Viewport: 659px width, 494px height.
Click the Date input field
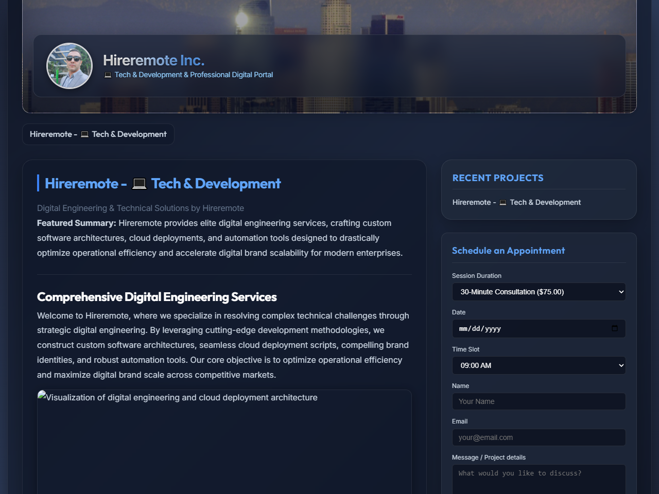coord(539,328)
